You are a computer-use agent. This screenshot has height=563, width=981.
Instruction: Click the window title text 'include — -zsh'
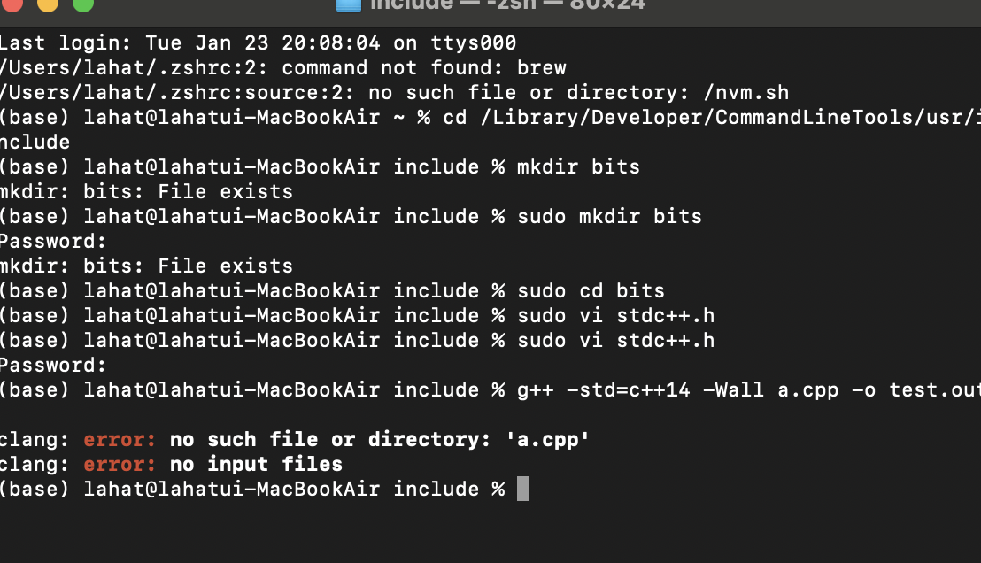point(453,5)
